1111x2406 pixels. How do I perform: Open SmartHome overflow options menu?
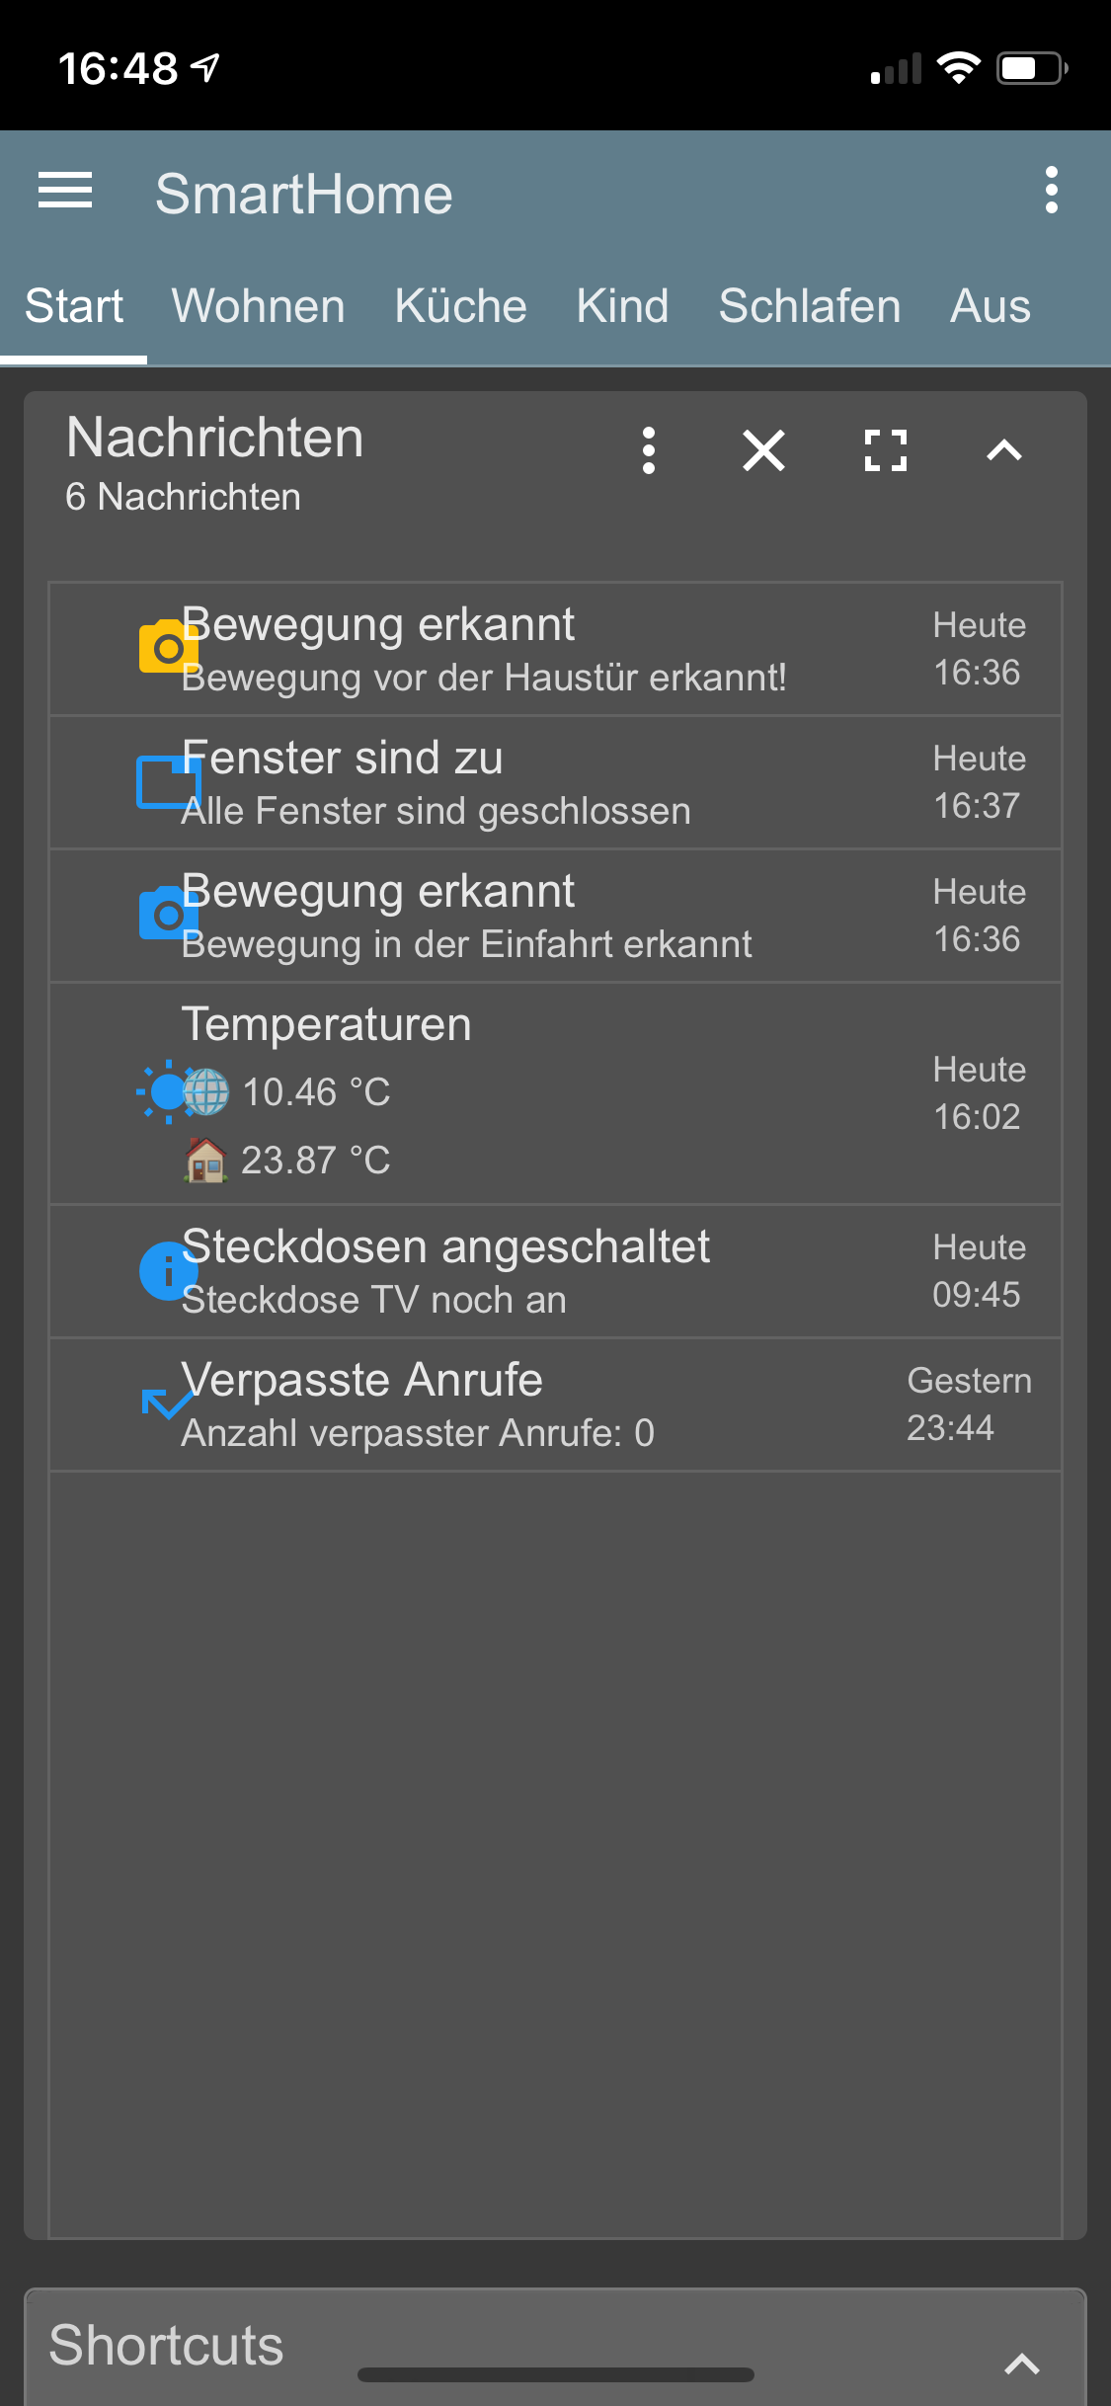click(x=1051, y=191)
